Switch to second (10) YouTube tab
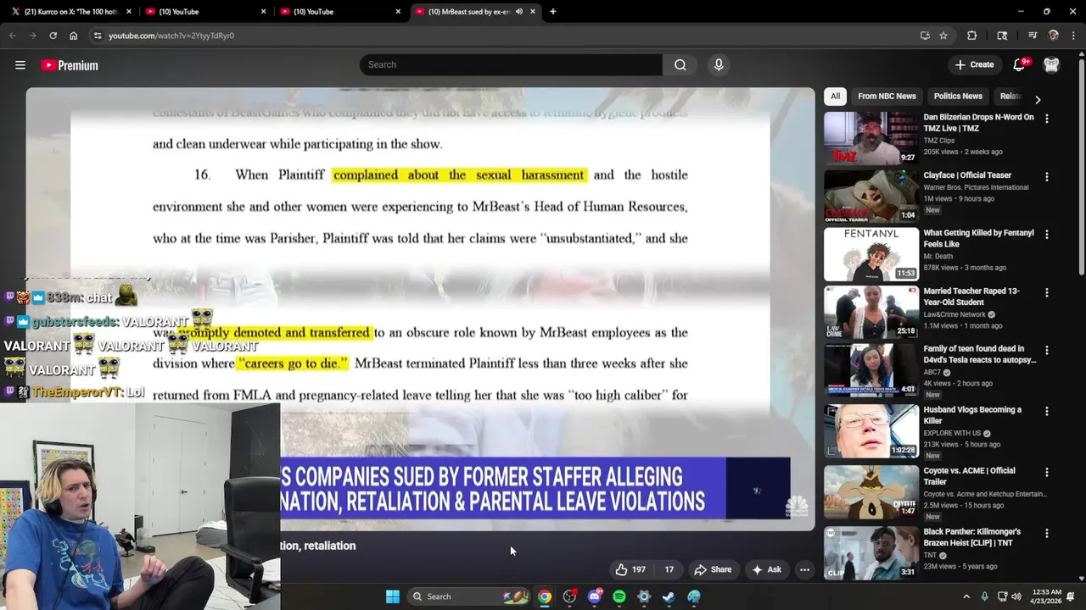Viewport: 1086px width, 610px height. pyautogui.click(x=204, y=12)
